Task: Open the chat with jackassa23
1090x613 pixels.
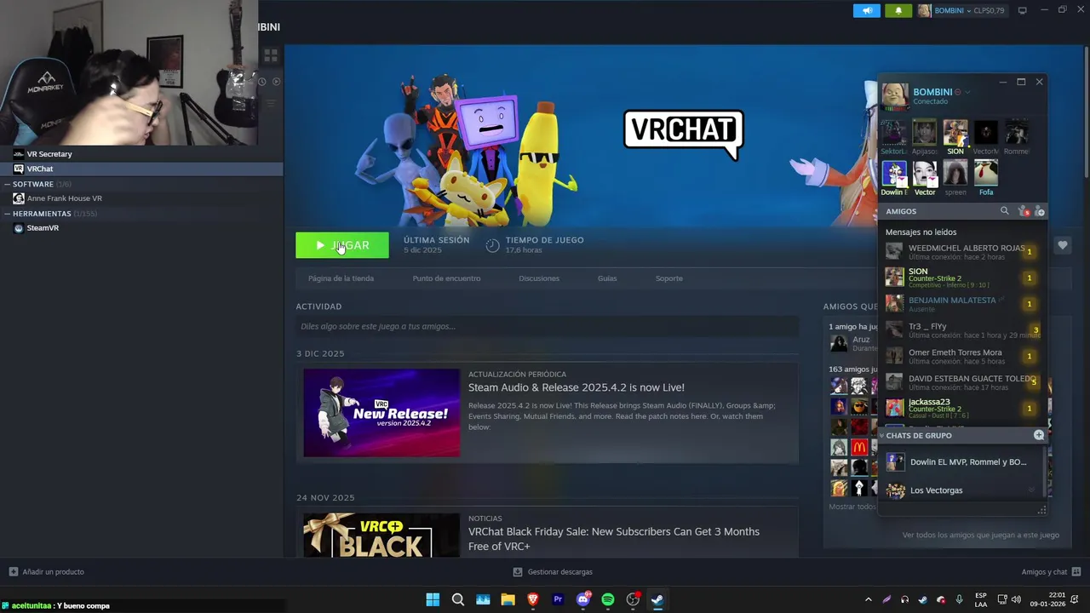Action: click(x=962, y=408)
